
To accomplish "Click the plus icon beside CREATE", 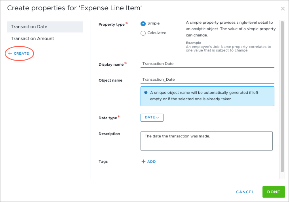I will (10, 53).
